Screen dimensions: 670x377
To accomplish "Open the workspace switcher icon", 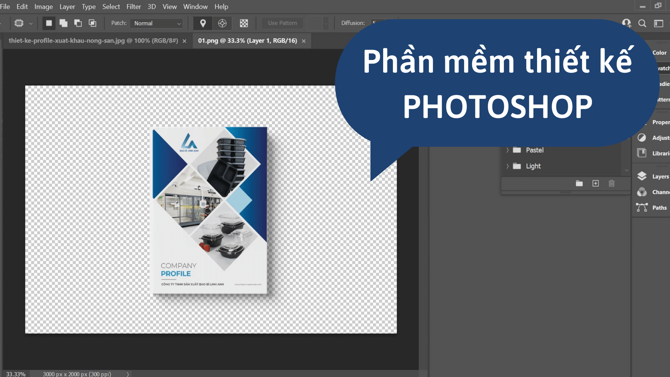I will pyautogui.click(x=658, y=23).
